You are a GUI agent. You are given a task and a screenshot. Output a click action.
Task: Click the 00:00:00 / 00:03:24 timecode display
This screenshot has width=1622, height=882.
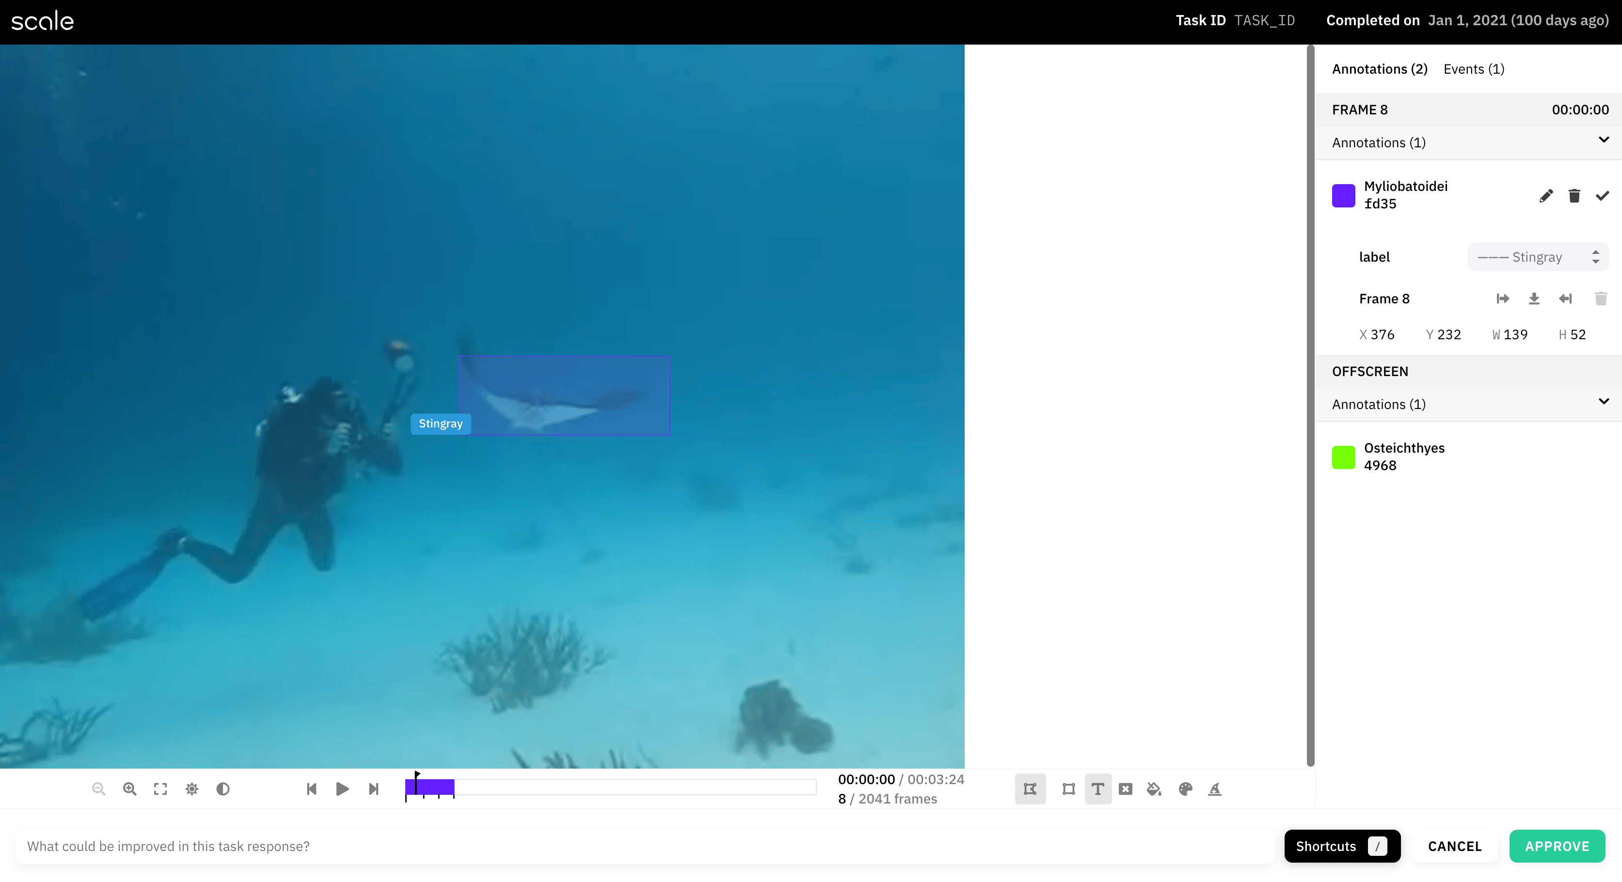point(901,779)
